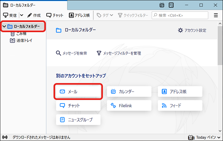This screenshot has height=141, width=223.
Task: Open アカウント設定 with gear icon
Action: coord(192,30)
